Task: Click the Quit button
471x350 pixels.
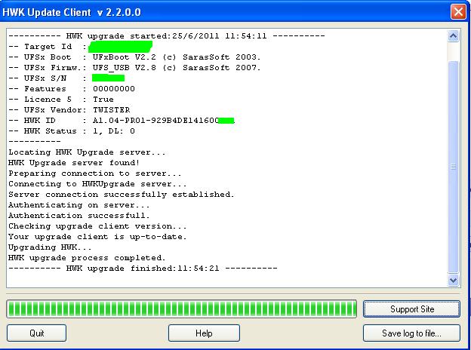Action: [37, 333]
